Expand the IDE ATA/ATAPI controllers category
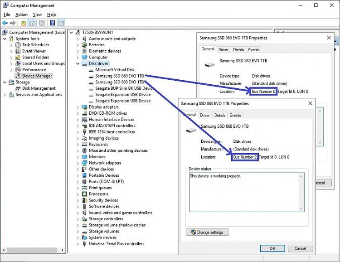This screenshot has height=262, width=340. [78, 126]
